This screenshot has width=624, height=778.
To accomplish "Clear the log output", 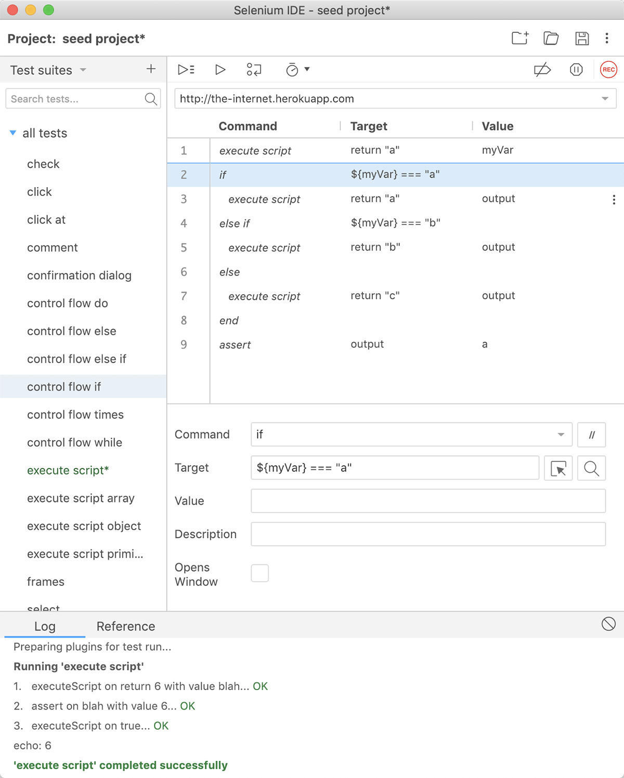I will (x=608, y=624).
